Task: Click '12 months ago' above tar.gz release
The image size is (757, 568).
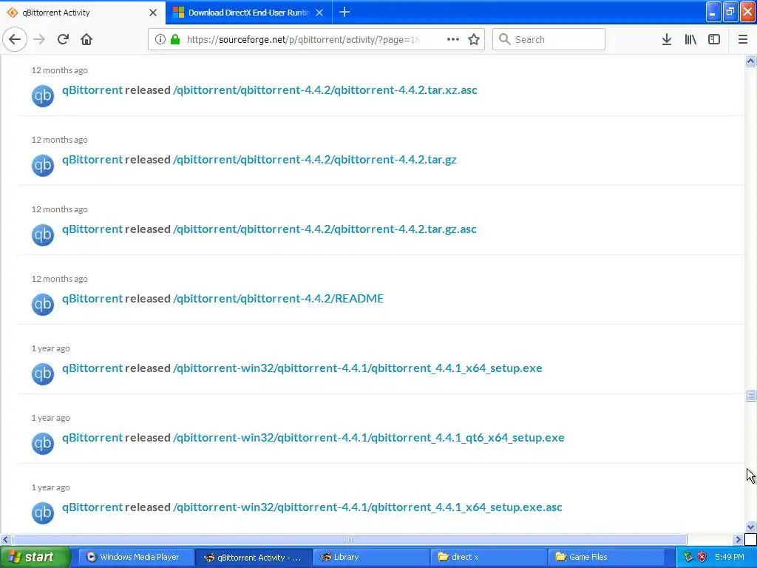Action: 59,140
